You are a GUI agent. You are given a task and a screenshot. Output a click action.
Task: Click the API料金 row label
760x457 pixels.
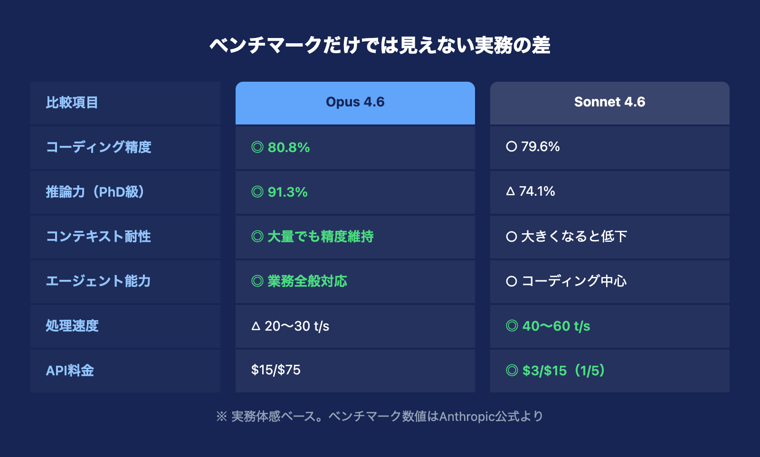click(70, 371)
